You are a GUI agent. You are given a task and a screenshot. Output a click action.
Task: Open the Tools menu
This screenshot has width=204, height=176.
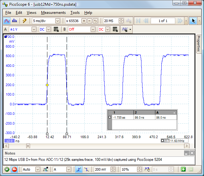click(x=75, y=13)
